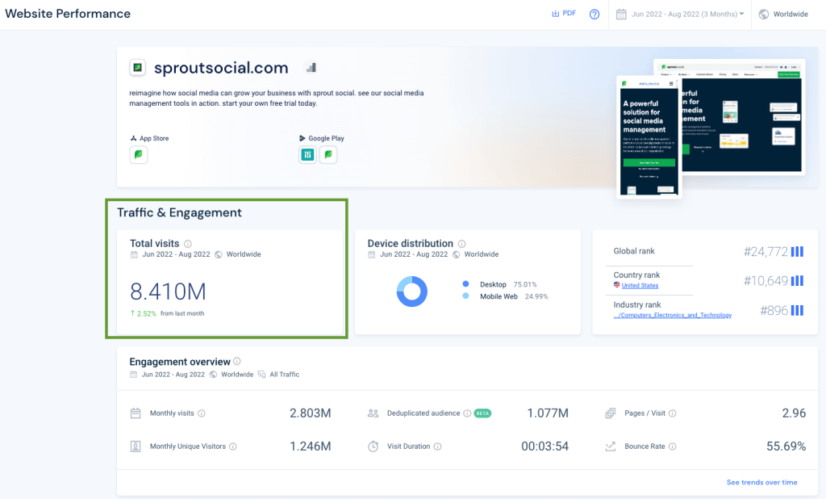Click the chart icon next to sproutsocial.com

point(311,67)
